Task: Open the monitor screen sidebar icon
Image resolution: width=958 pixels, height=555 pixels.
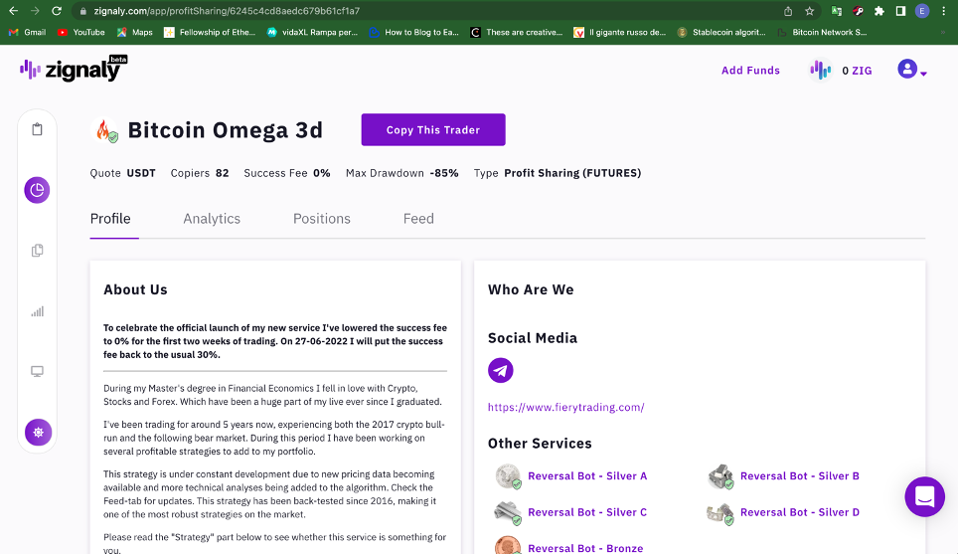Action: (x=38, y=372)
